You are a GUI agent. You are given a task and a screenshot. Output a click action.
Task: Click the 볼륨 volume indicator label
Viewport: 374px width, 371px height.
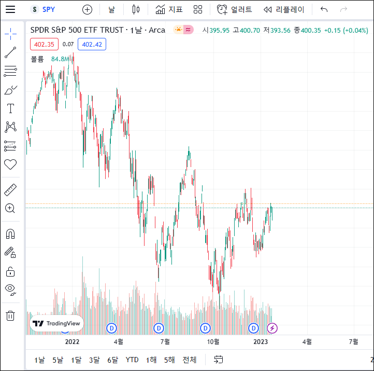click(x=37, y=59)
